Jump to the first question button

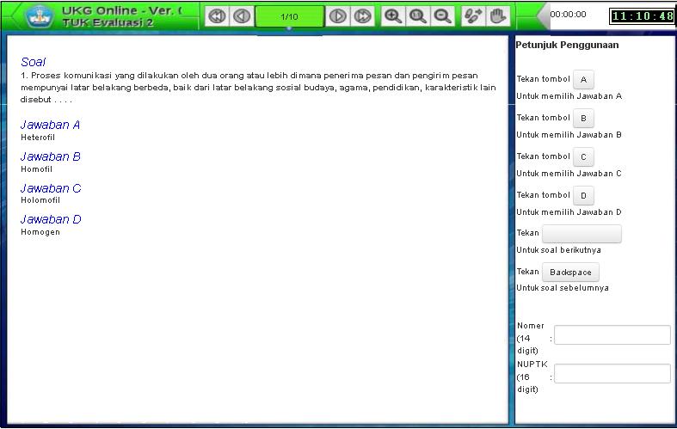pos(217,16)
